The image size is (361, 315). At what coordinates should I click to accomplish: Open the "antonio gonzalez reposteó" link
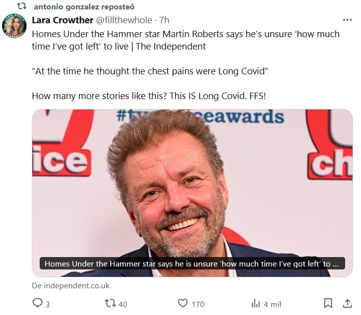[84, 7]
